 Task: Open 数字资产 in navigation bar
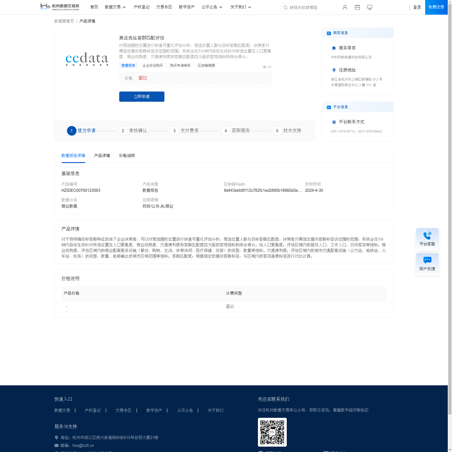187,7
